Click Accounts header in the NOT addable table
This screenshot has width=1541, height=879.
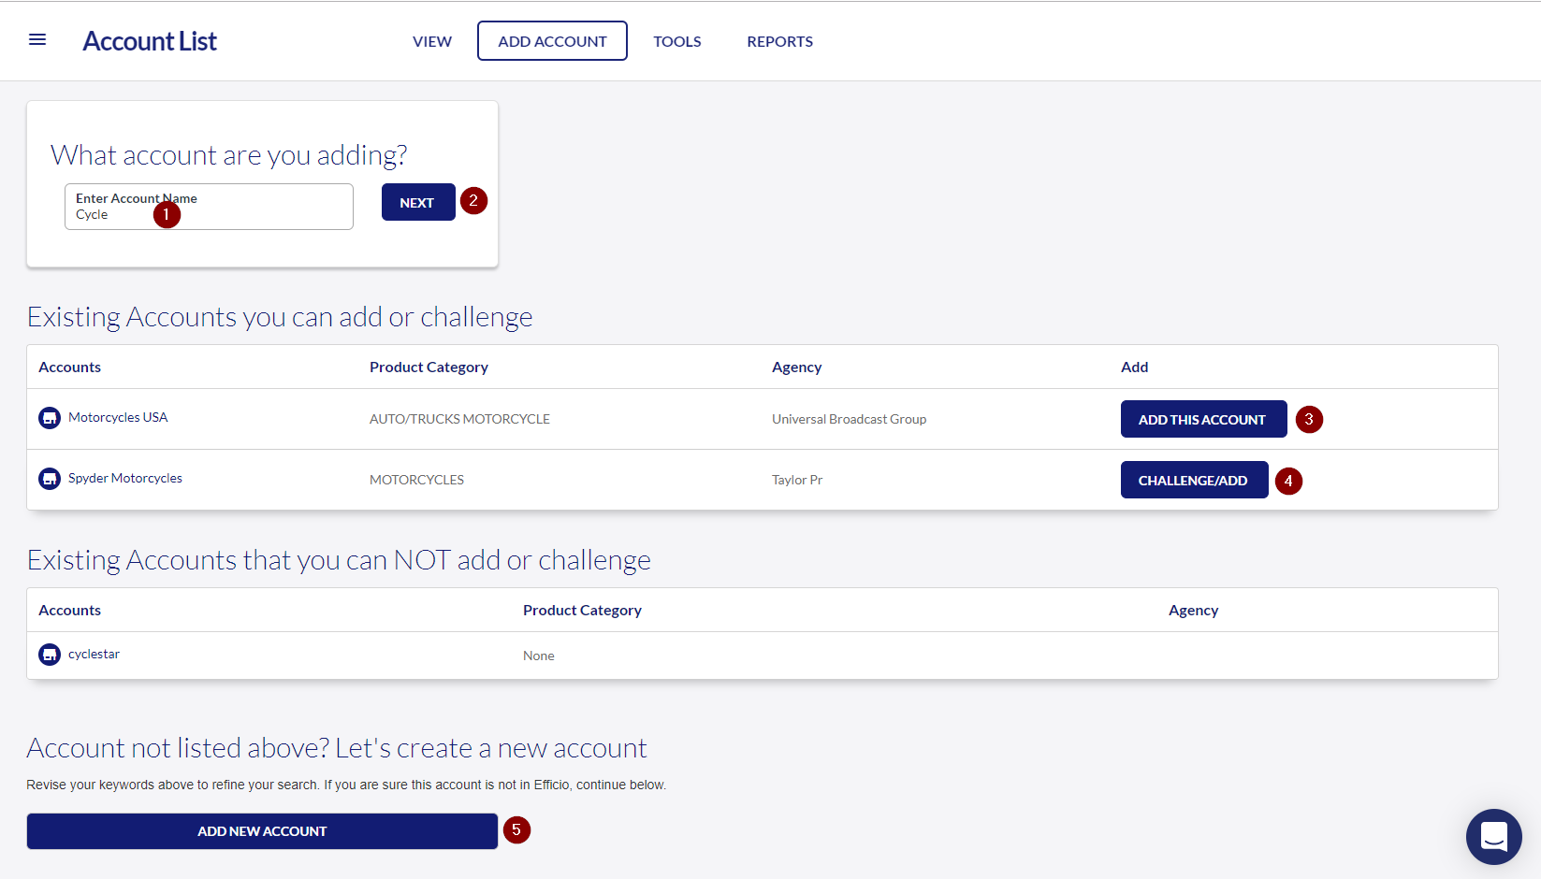[69, 610]
